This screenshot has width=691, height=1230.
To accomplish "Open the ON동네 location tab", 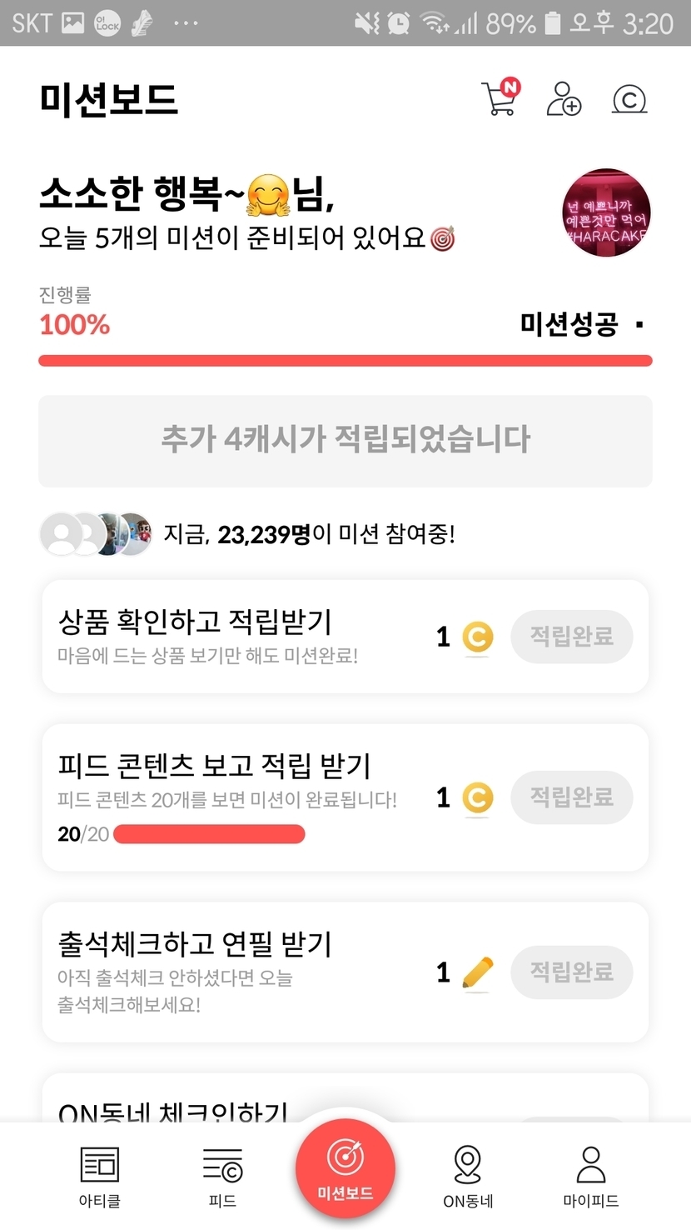I will (468, 1176).
